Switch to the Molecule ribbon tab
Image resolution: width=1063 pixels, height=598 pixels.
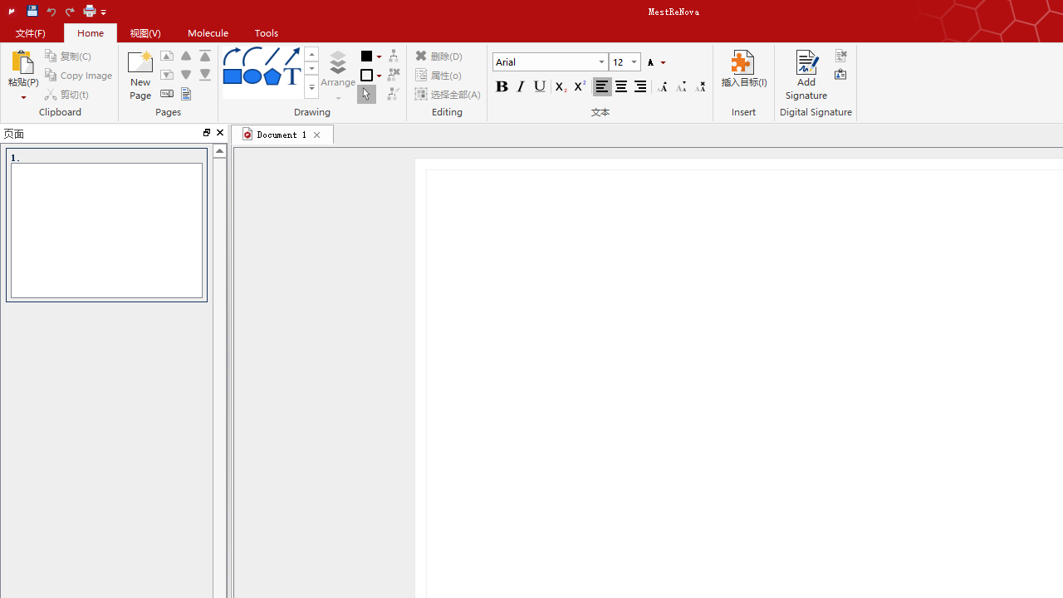tap(208, 33)
